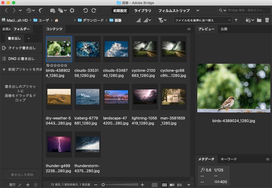The width and height of the screenshot is (272, 188).
Task: Open thumbnail quality options dropdown
Action: (x=147, y=20)
